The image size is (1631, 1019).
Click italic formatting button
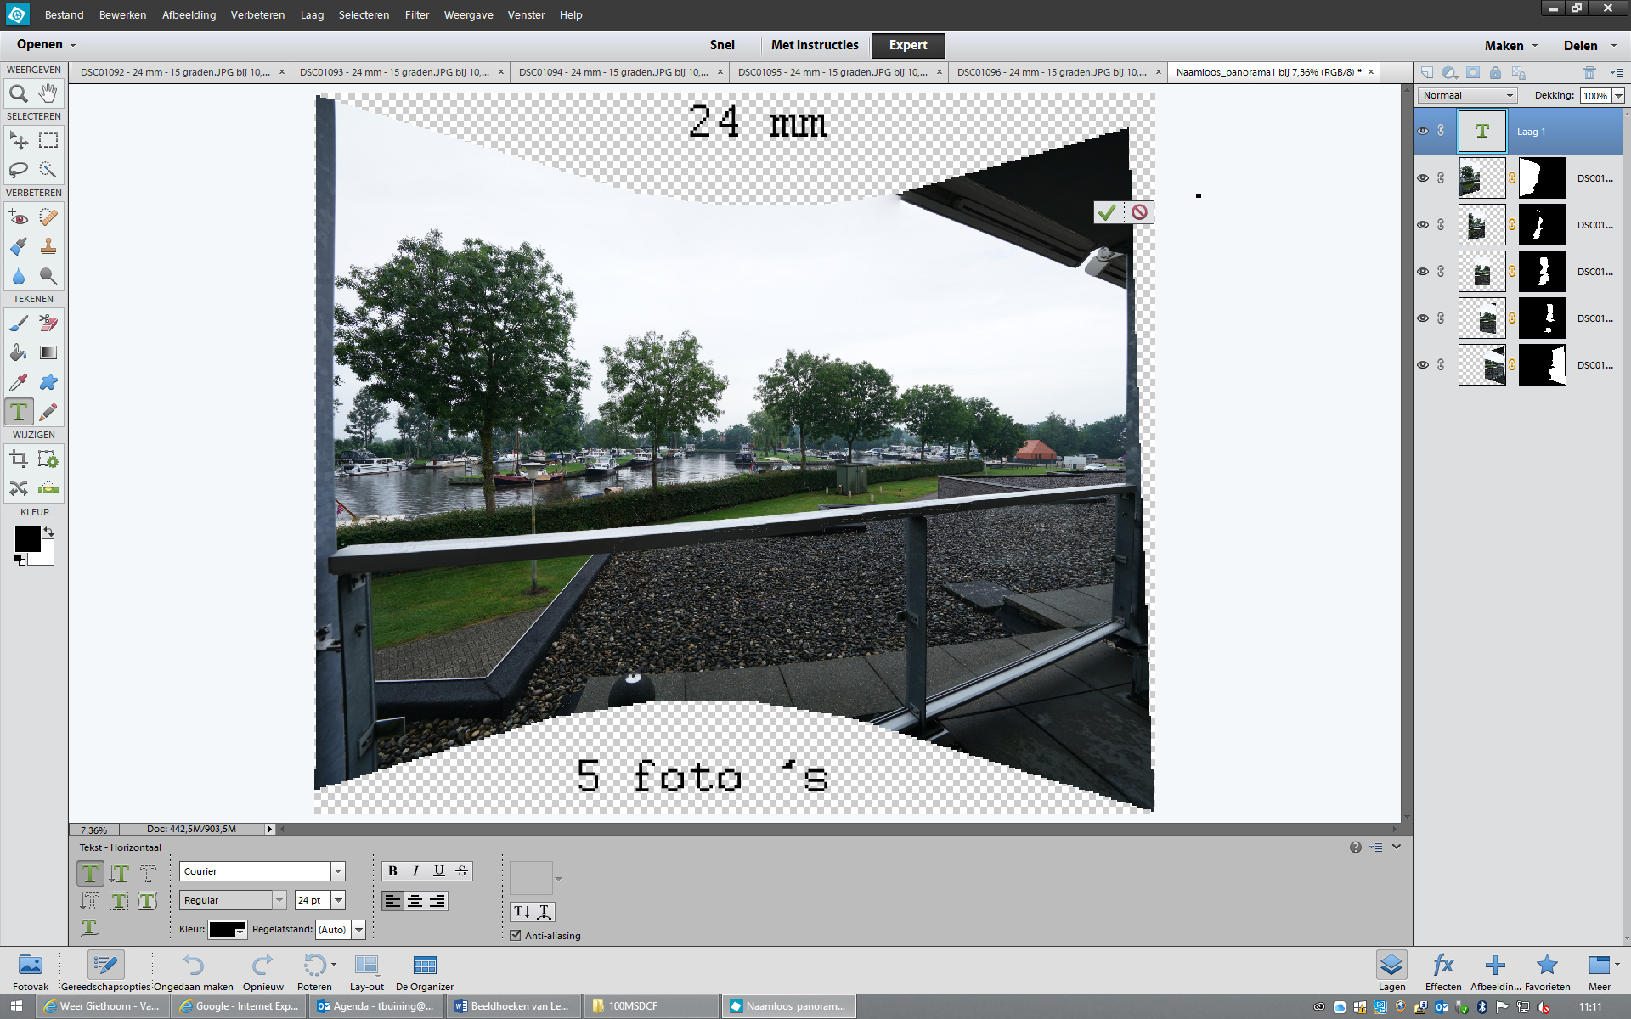pos(415,869)
